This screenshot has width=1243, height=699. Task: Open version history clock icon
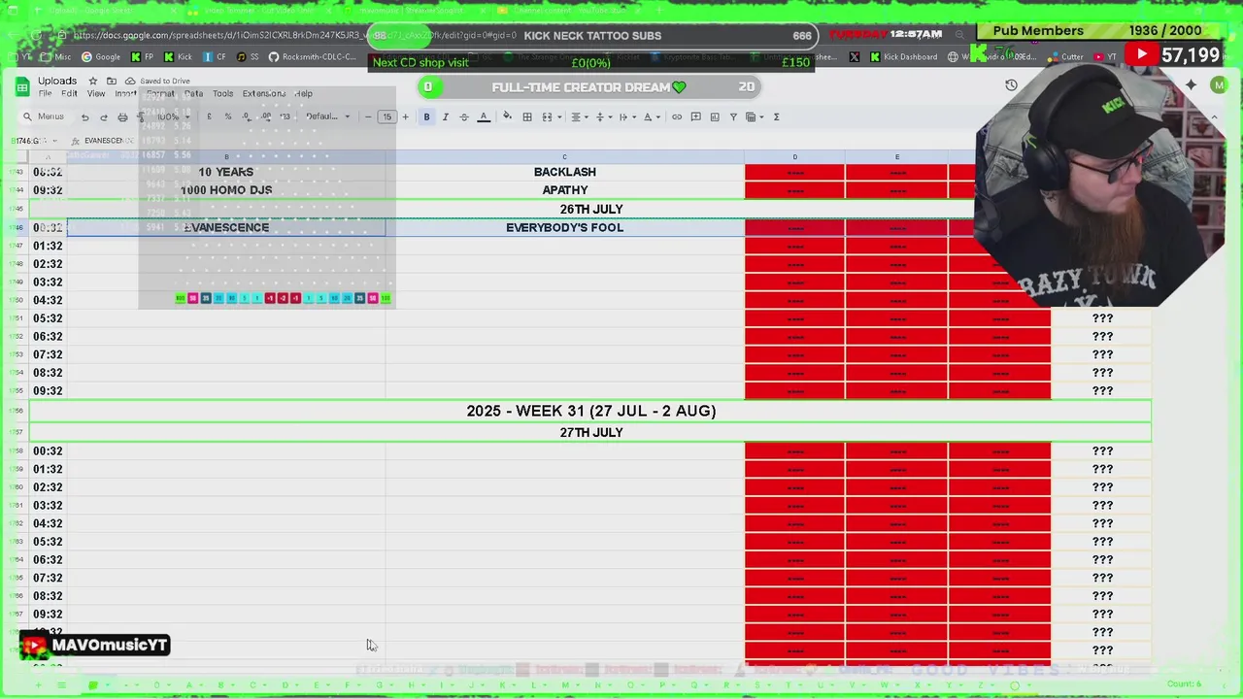click(1011, 85)
